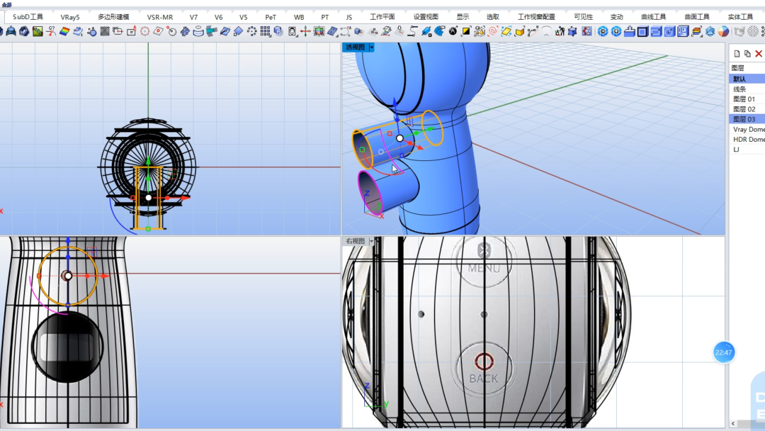Select the black text object 'A' icon

pyautogui.click(x=453, y=32)
